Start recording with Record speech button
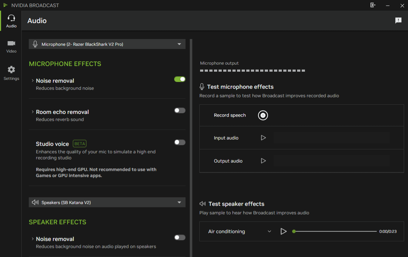408x257 pixels. (263, 115)
